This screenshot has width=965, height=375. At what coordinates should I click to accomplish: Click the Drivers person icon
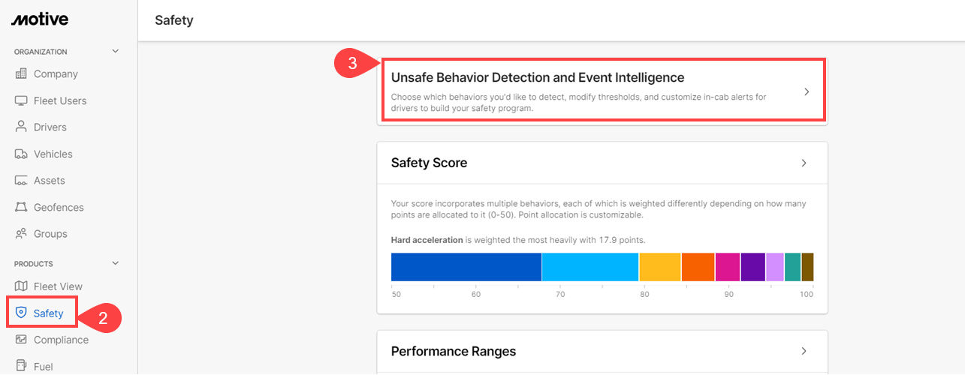pos(21,127)
